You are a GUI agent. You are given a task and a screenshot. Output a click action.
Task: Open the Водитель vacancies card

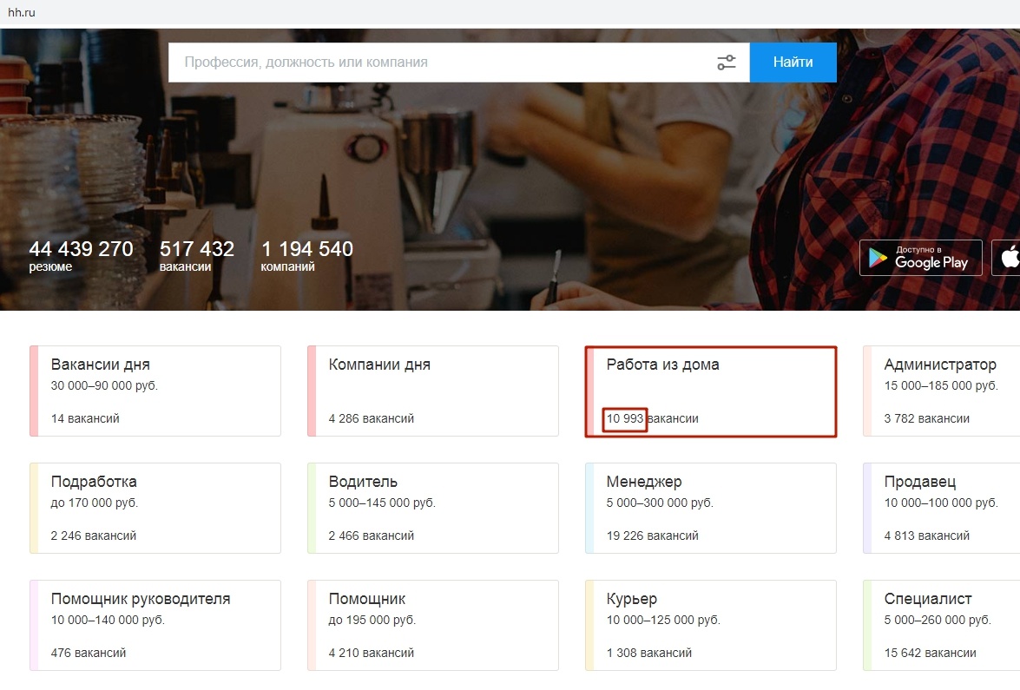click(x=433, y=508)
